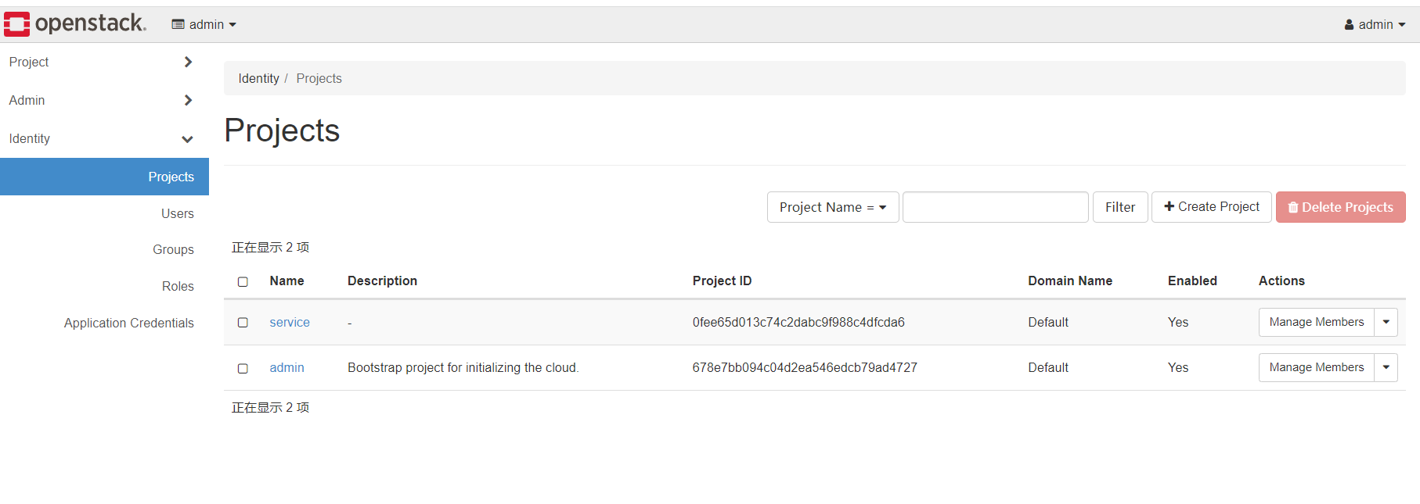Click the Admin sidebar heading
The height and width of the screenshot is (504, 1420).
coord(27,100)
